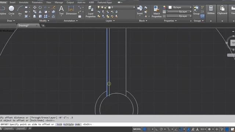This screenshot has width=235, height=132.
Task: Toggle the layer on/off lightbulb icon
Action: pos(98,7)
